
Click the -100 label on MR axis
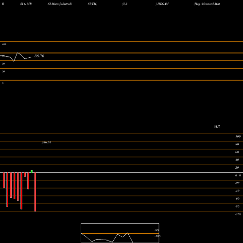[238, 214]
